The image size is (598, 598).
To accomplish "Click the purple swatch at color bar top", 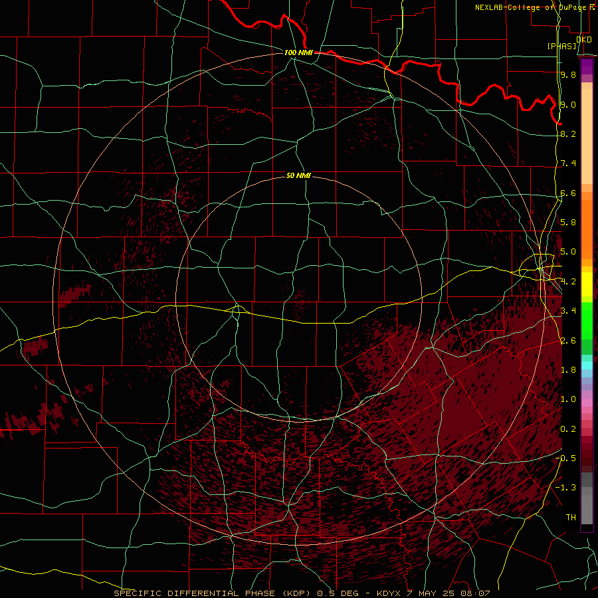I will 587,66.
